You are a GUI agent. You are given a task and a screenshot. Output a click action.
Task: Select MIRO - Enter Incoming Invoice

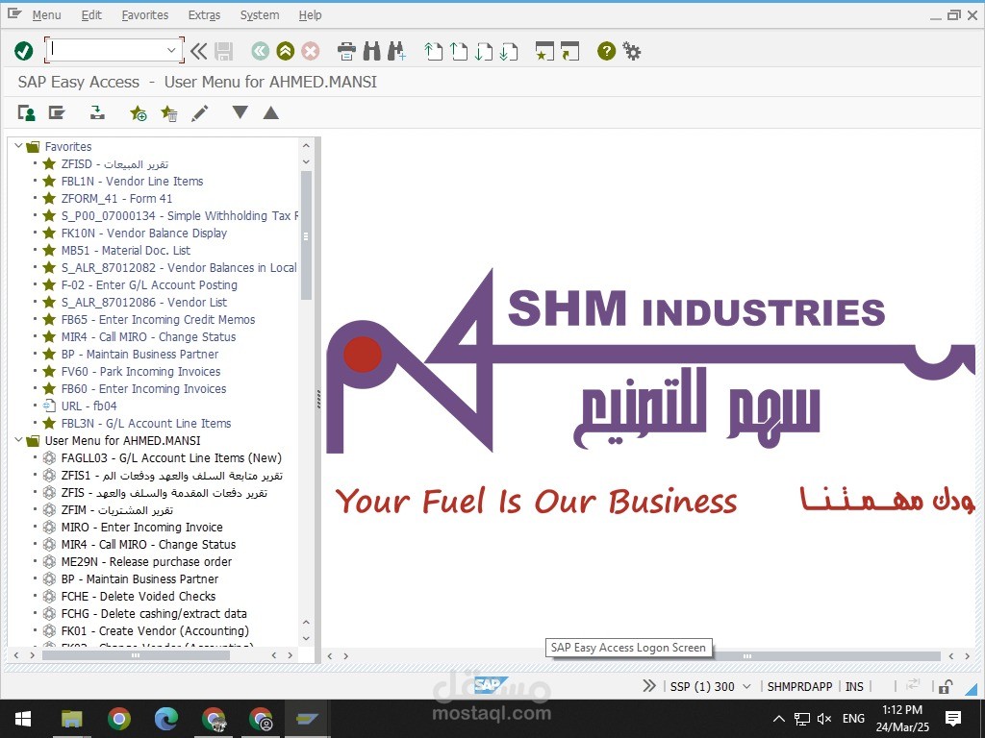pos(142,528)
